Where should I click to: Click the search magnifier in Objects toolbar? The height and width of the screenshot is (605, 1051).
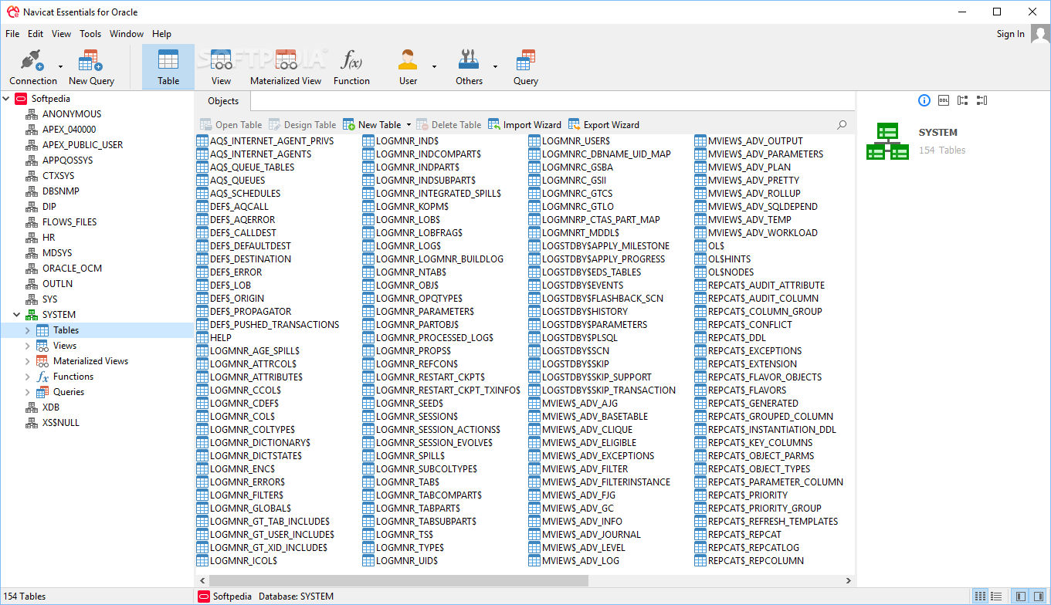pyautogui.click(x=842, y=124)
